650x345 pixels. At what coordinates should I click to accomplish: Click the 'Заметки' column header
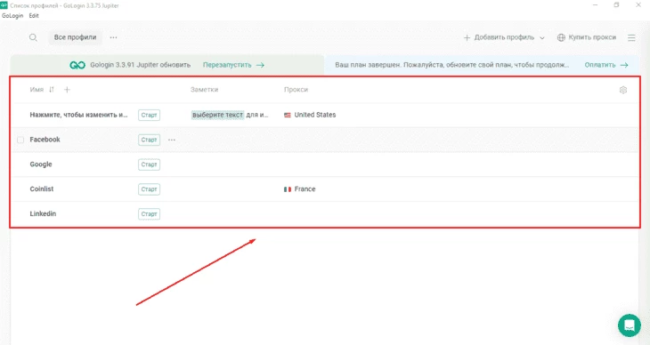click(x=204, y=90)
